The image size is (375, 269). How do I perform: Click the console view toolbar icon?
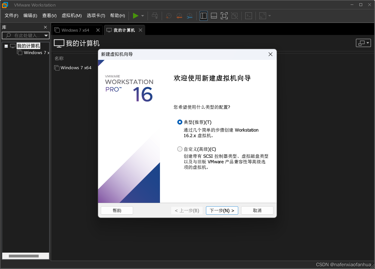coord(248,16)
